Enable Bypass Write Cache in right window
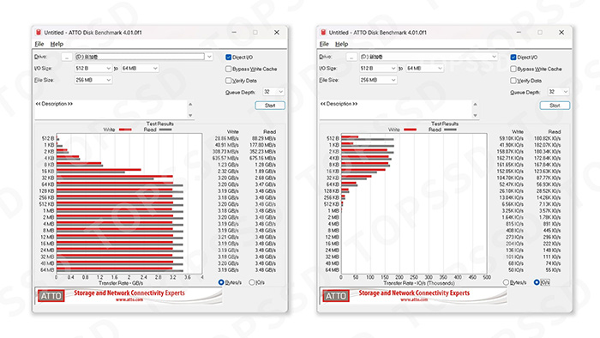600x338 pixels. tap(513, 69)
